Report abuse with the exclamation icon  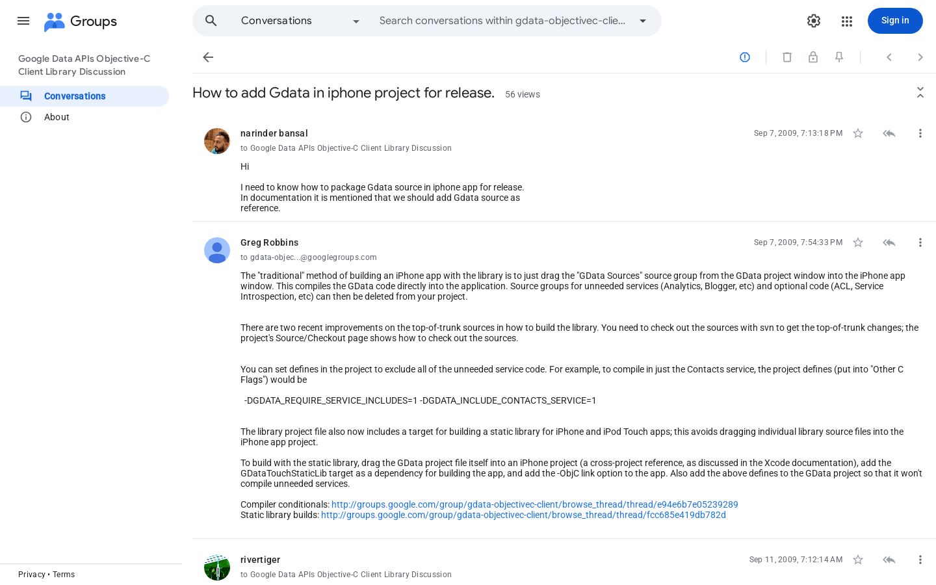point(745,57)
